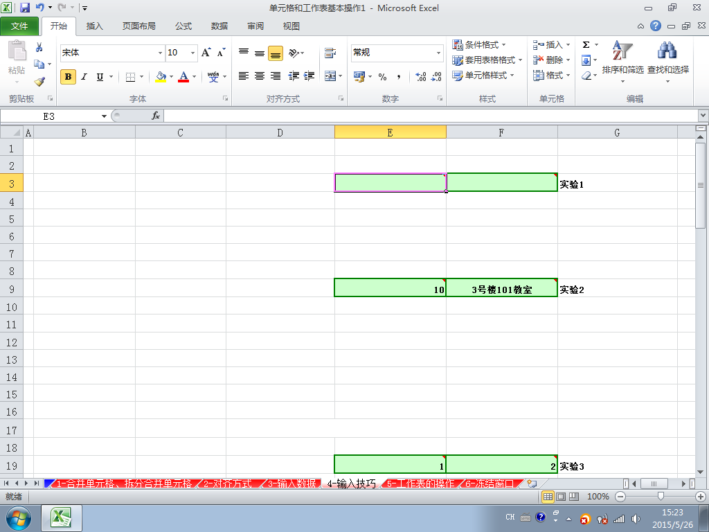This screenshot has height=532, width=709.
Task: Click the zoom in plus button
Action: click(701, 497)
